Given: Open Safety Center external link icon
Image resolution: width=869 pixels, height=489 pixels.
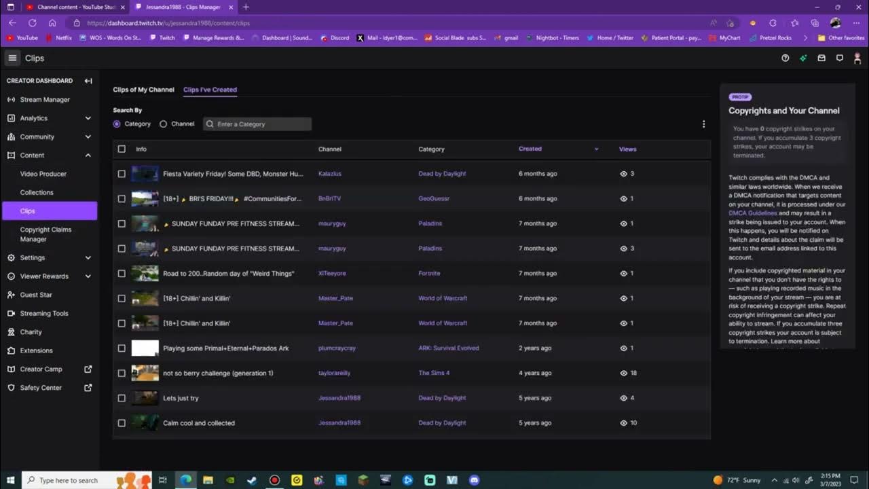Looking at the screenshot, I should coord(88,388).
